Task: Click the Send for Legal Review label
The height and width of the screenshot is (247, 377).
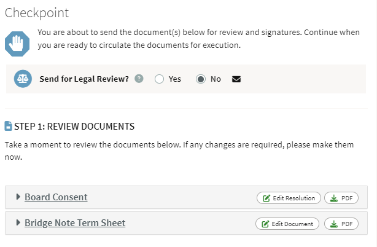Action: [84, 79]
